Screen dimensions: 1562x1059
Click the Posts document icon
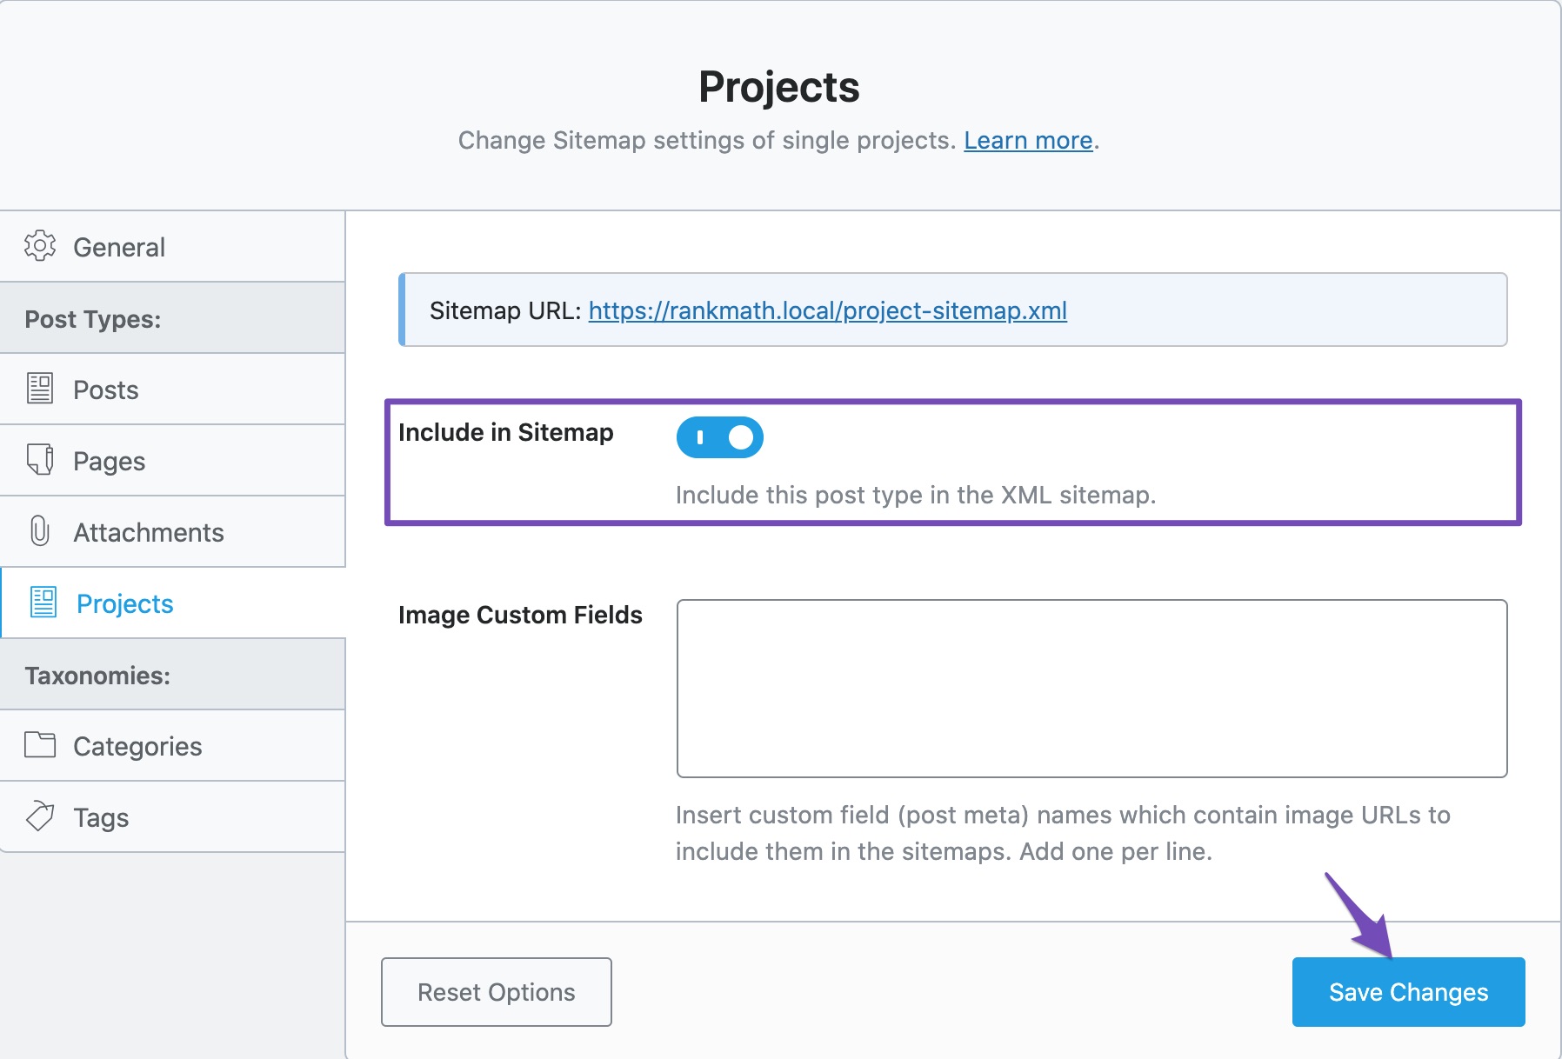40,389
